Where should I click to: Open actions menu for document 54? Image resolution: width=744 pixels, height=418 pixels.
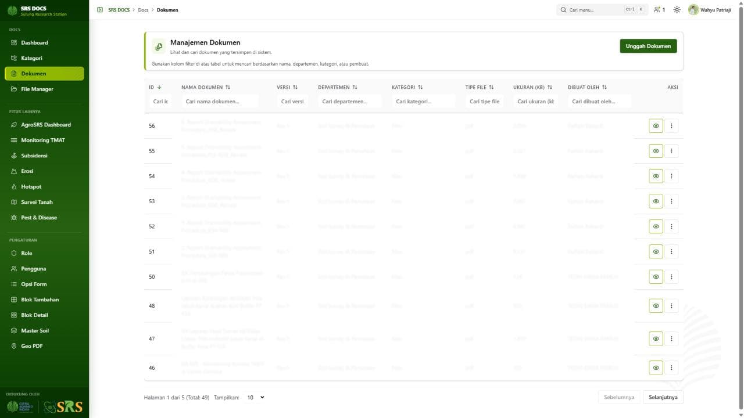tap(671, 176)
